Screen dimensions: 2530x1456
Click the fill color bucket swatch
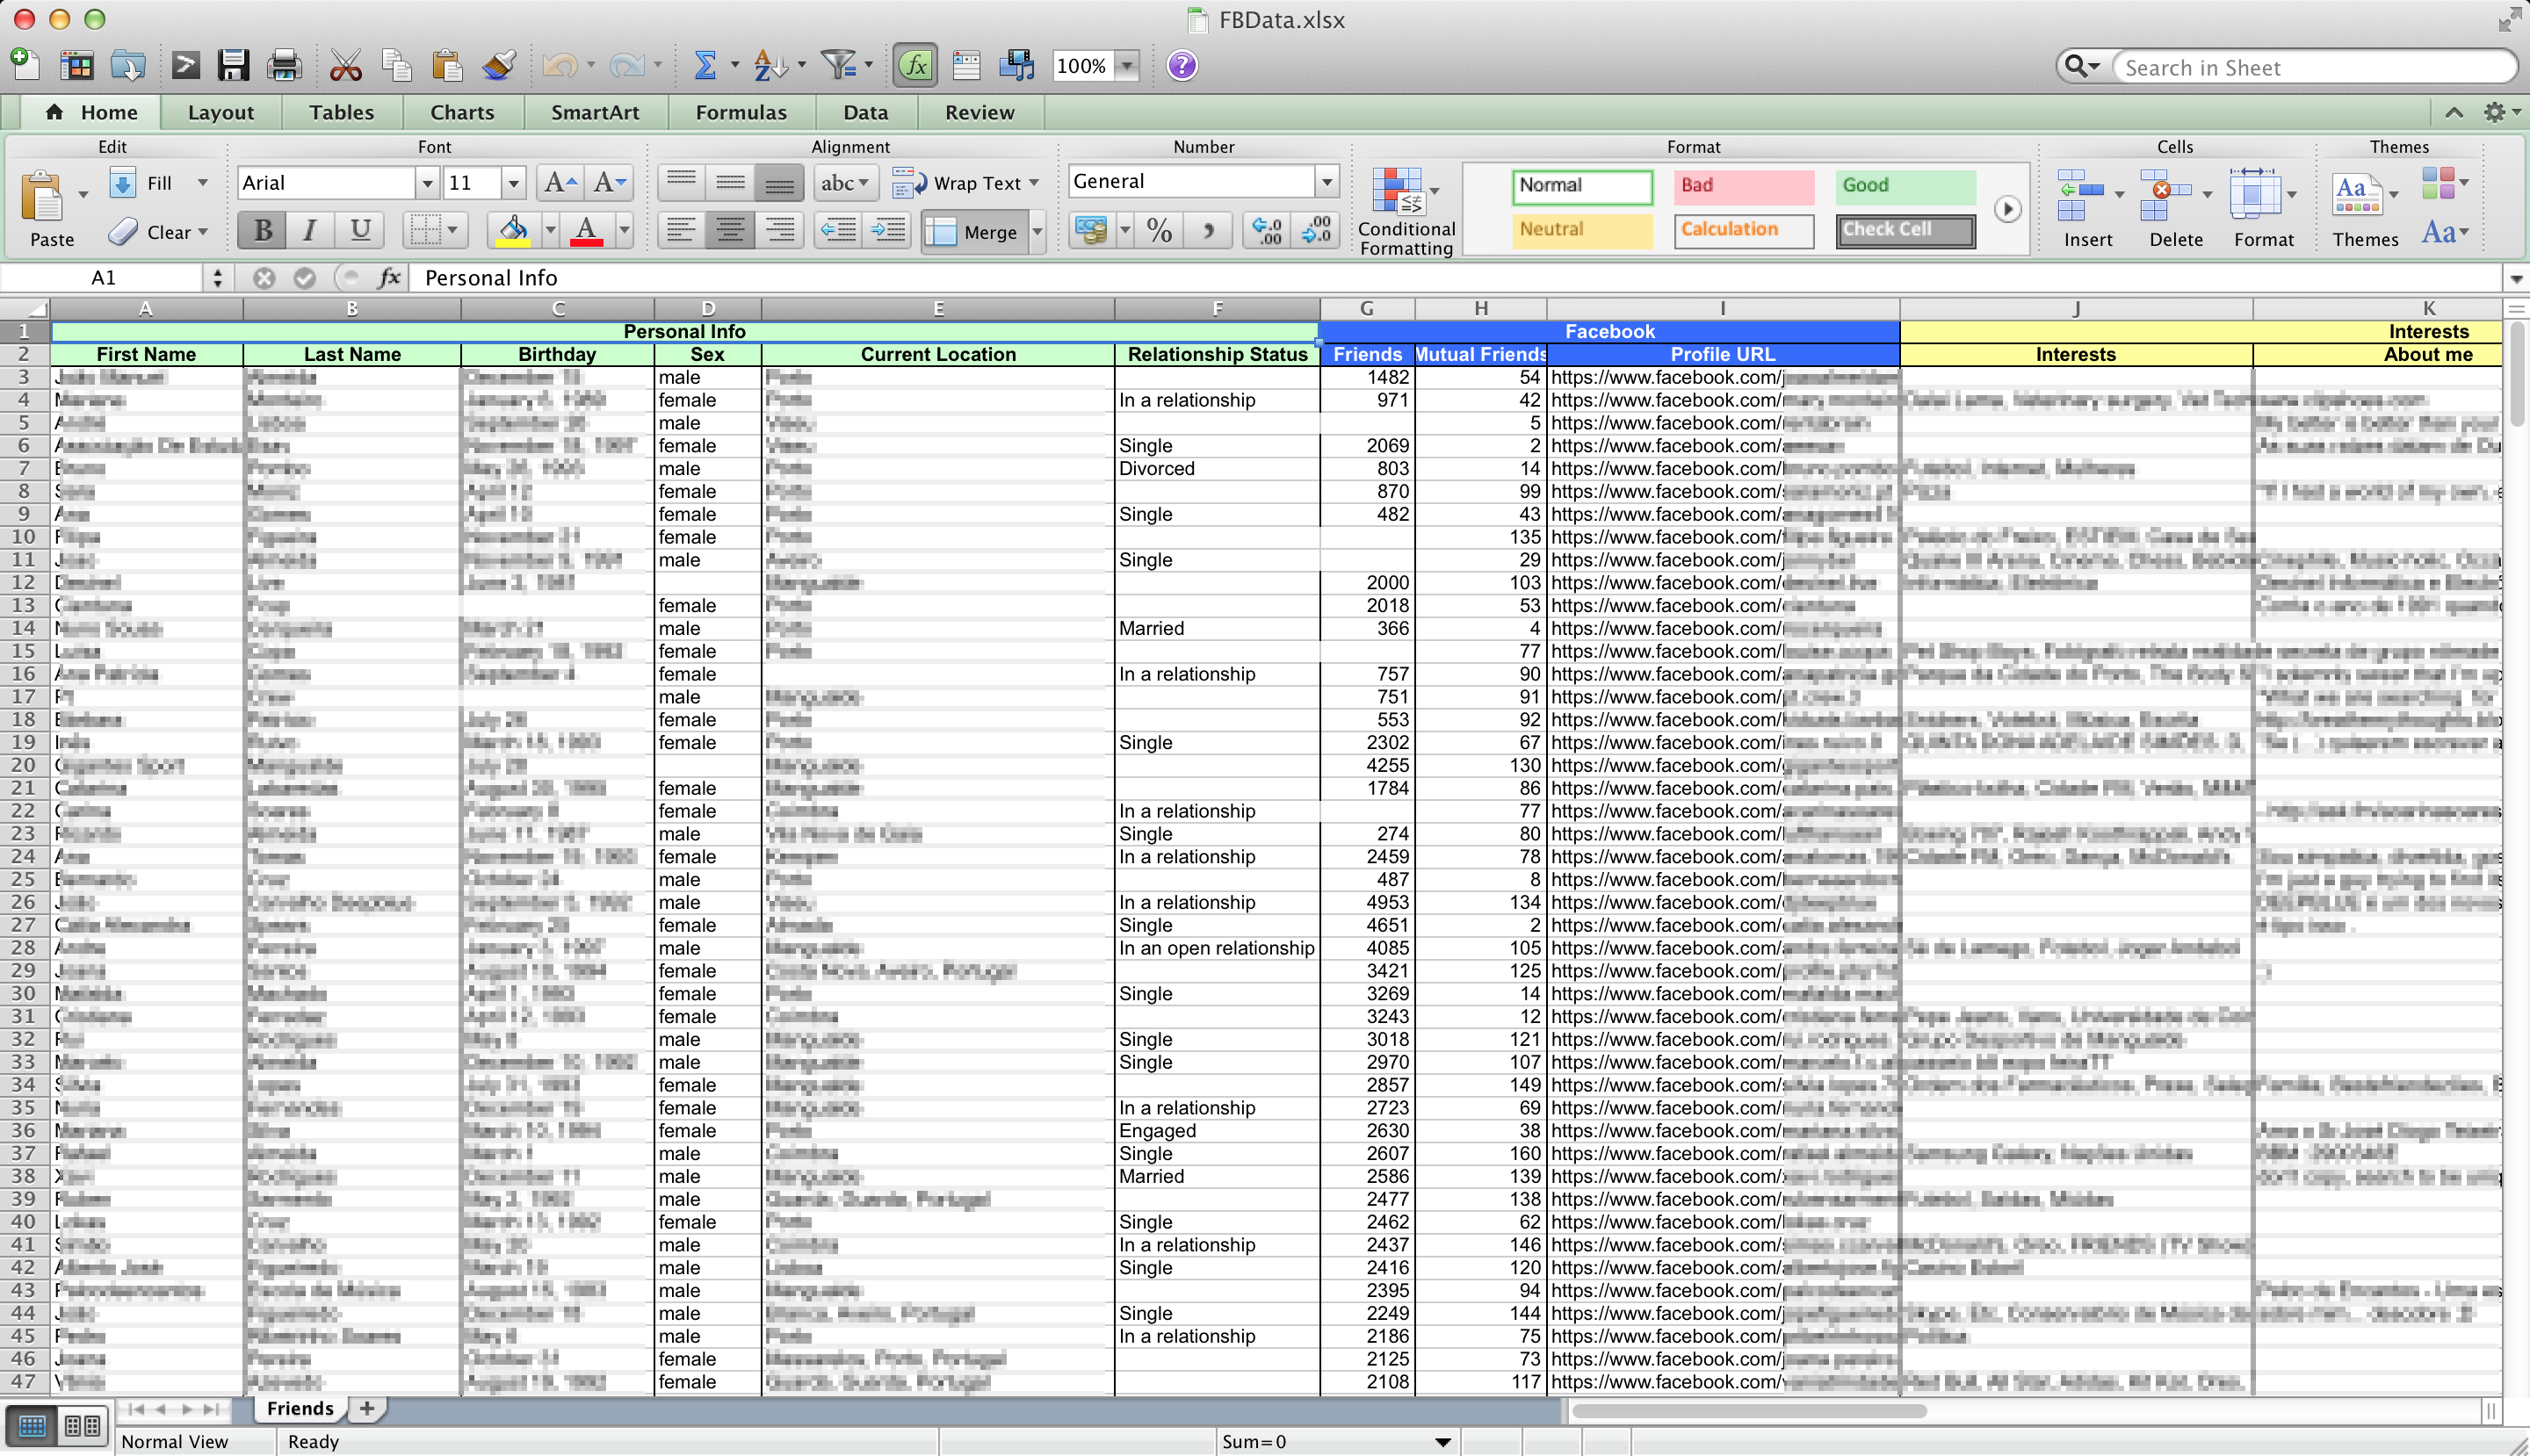click(x=513, y=231)
